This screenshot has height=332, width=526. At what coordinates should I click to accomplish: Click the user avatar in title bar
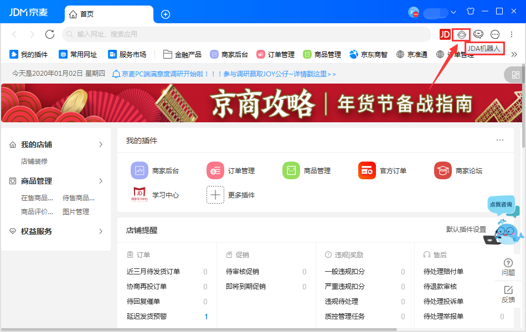click(x=414, y=12)
